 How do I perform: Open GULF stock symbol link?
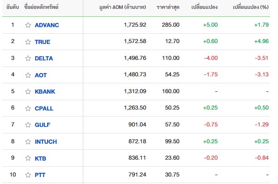[x=43, y=125]
